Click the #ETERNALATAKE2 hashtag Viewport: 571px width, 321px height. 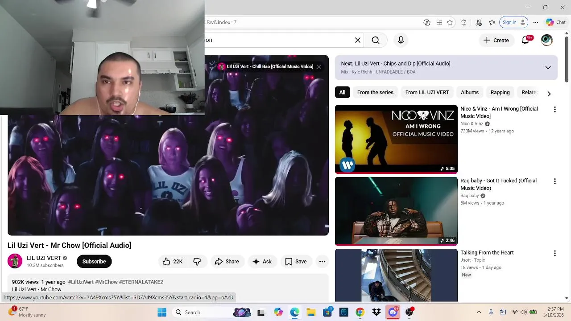(141, 282)
